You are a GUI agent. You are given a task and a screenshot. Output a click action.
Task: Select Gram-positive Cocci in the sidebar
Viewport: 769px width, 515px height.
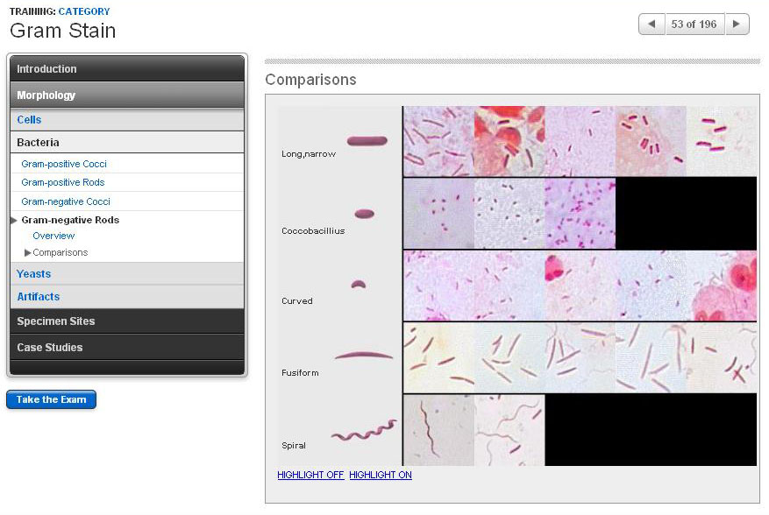pos(64,164)
